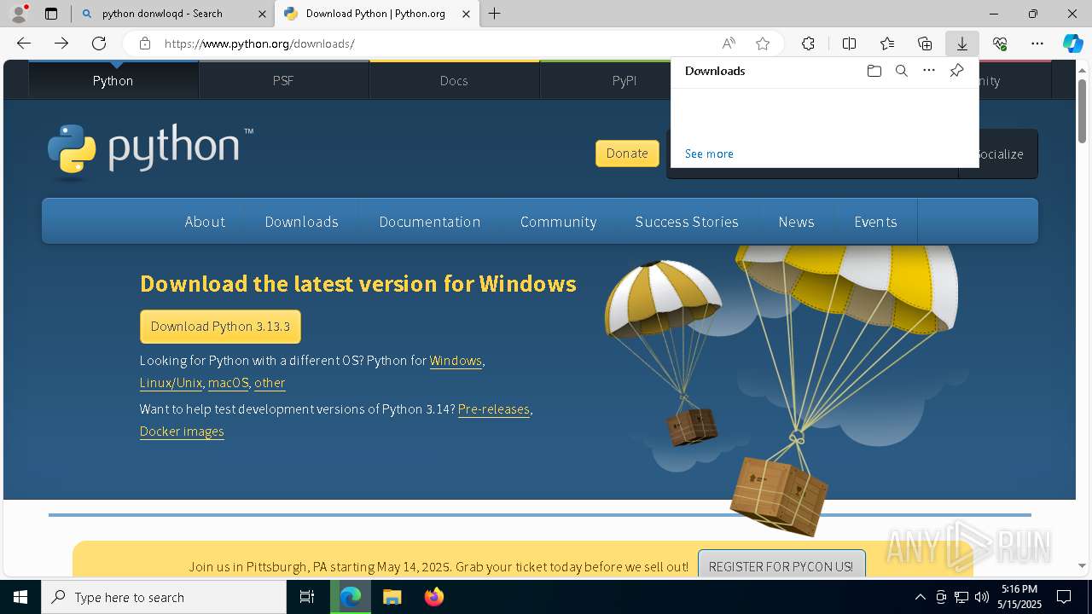Screen dimensions: 1092x614
Task: Follow the other OS link
Action: click(x=270, y=383)
